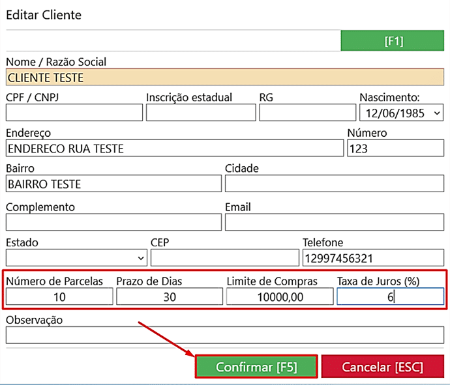The width and height of the screenshot is (450, 385).
Task: Focus the empty Cidade field
Action: [x=334, y=184]
